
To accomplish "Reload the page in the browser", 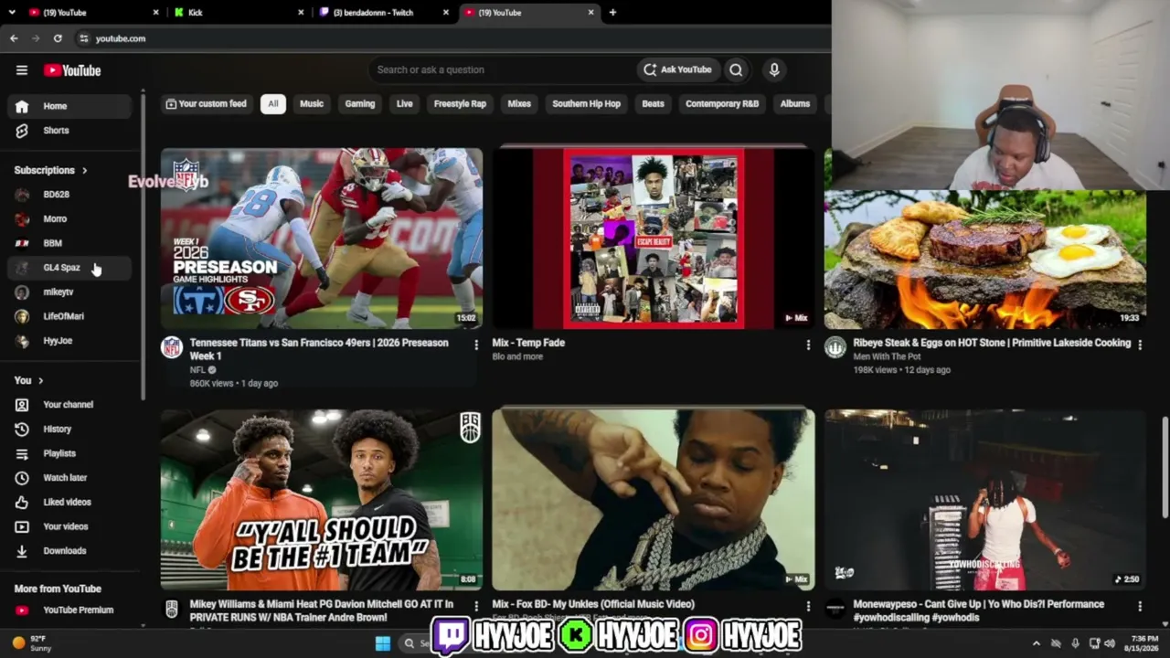I will tap(58, 38).
